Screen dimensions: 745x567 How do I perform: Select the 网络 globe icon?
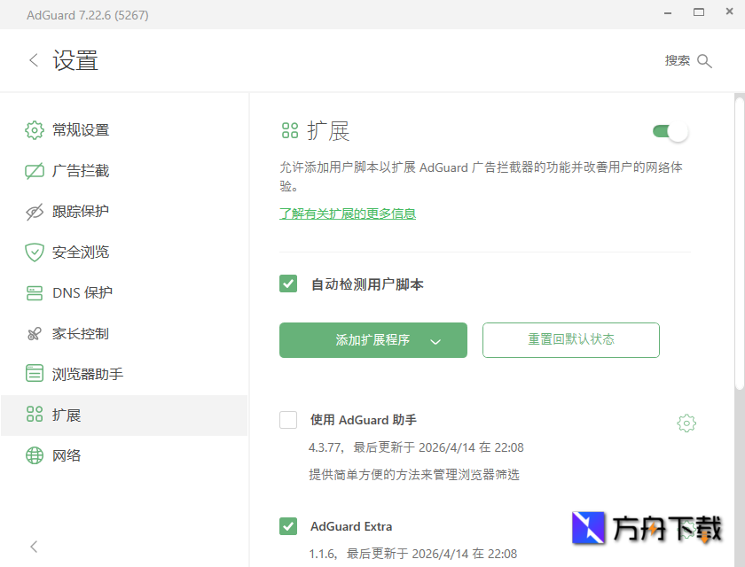coord(33,454)
